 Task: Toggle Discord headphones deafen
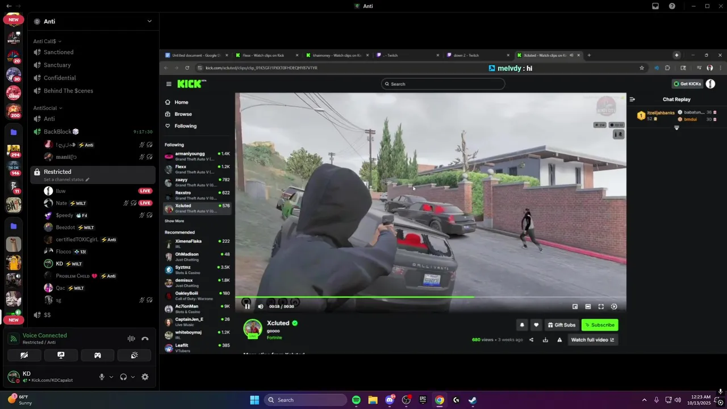[x=123, y=377]
